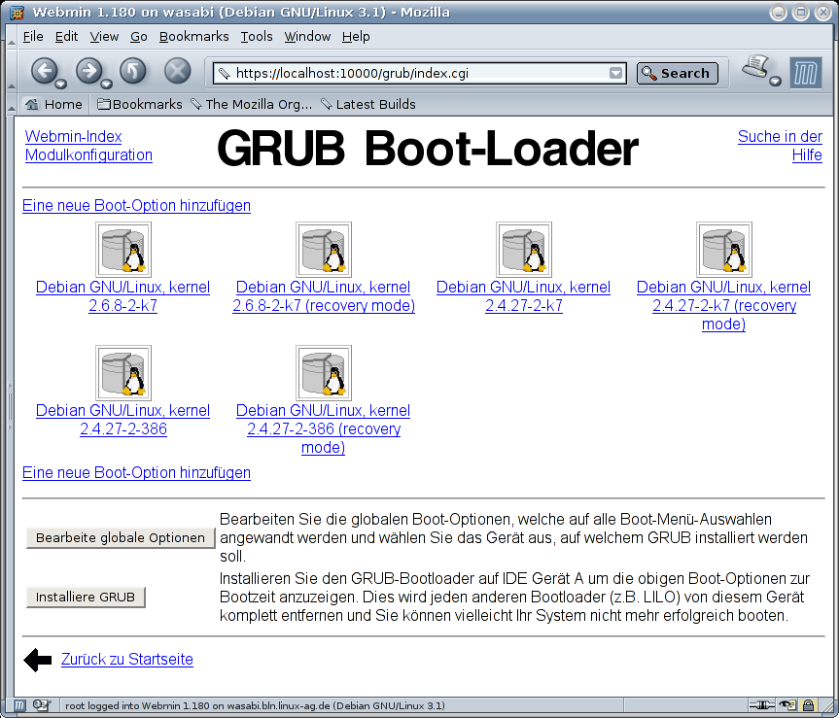The image size is (839, 718).
Task: Collapse the personal toolbar via its grippy
Action: tap(12, 104)
